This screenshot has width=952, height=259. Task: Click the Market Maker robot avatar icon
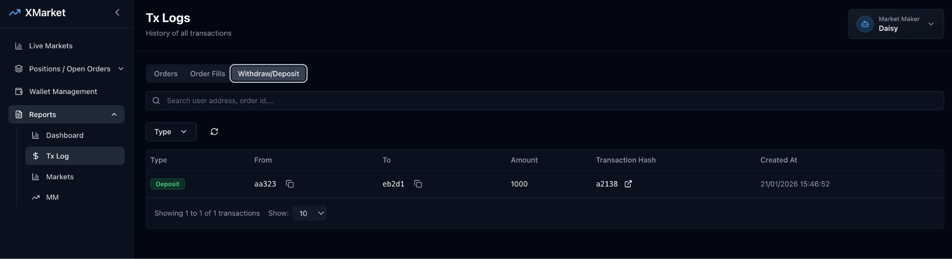click(865, 24)
